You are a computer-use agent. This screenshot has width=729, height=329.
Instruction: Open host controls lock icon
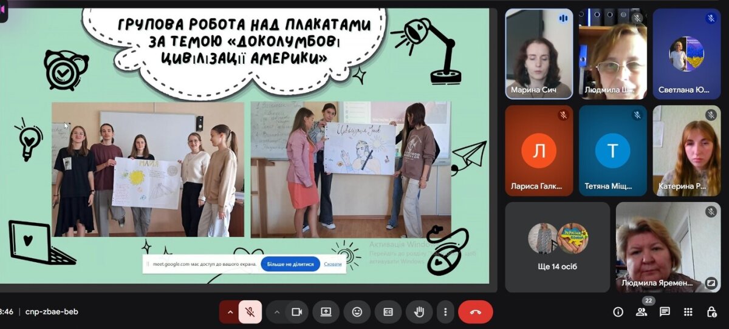(x=711, y=312)
